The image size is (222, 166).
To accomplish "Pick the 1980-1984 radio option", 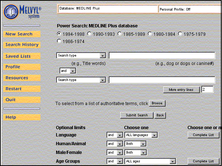I will click(x=150, y=34).
